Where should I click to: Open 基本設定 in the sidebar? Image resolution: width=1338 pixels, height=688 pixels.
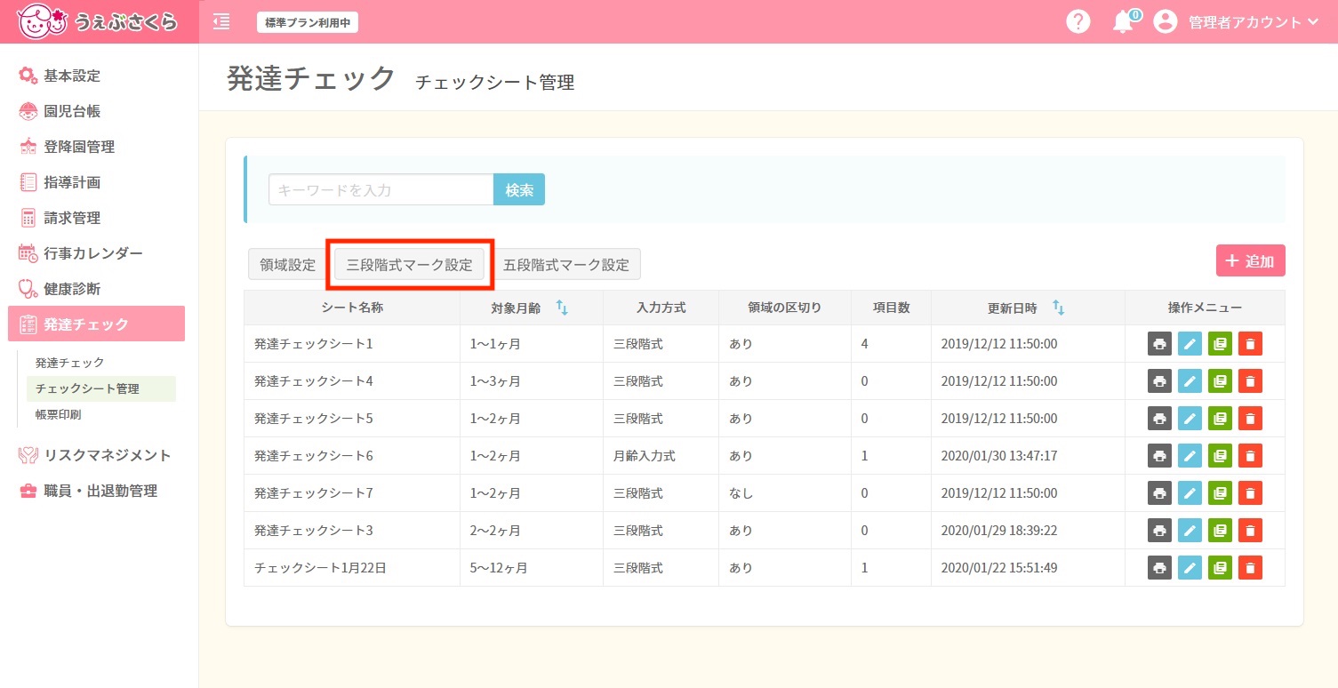[x=72, y=76]
